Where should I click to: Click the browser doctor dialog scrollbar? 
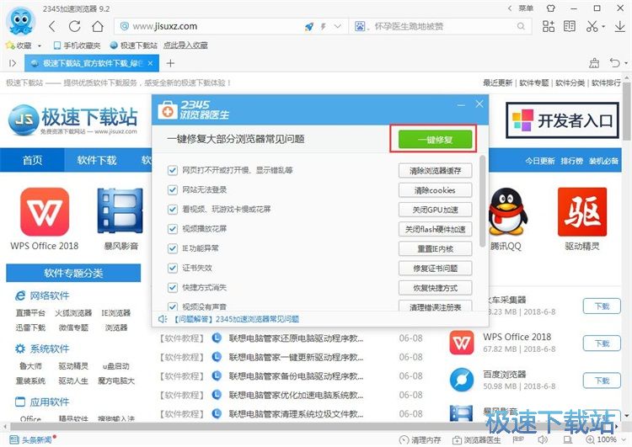click(x=483, y=201)
